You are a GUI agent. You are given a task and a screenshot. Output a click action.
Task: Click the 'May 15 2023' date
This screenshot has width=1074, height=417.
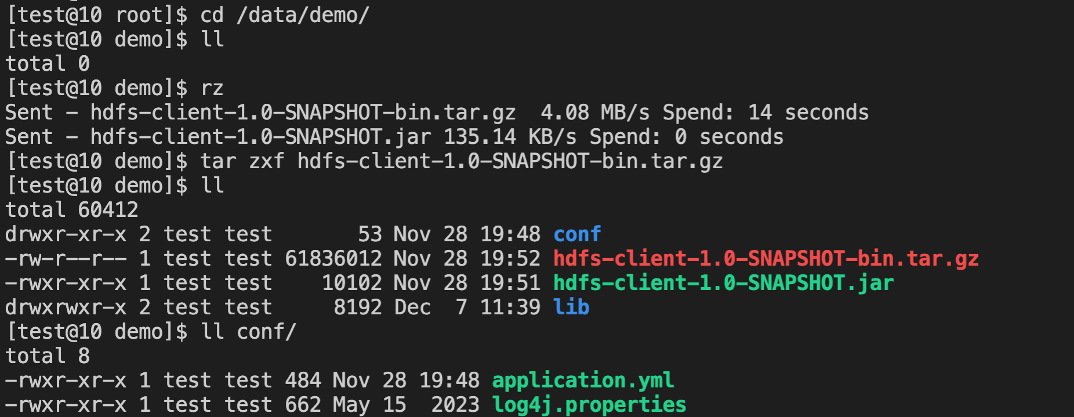click(406, 405)
